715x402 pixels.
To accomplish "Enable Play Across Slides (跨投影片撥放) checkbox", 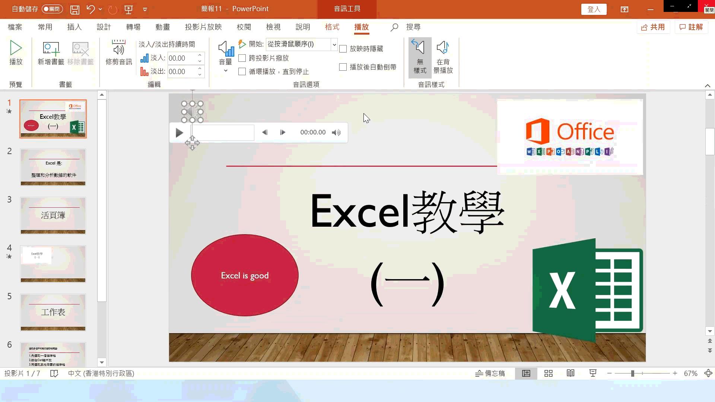I will click(x=242, y=58).
